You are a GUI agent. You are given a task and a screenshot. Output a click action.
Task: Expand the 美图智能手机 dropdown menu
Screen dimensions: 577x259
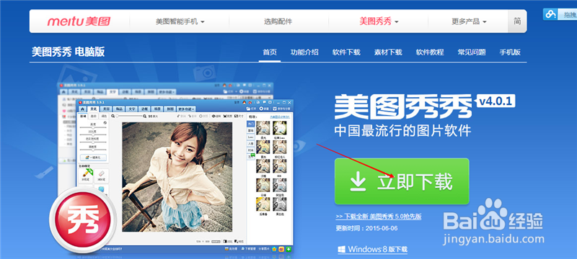[180, 22]
